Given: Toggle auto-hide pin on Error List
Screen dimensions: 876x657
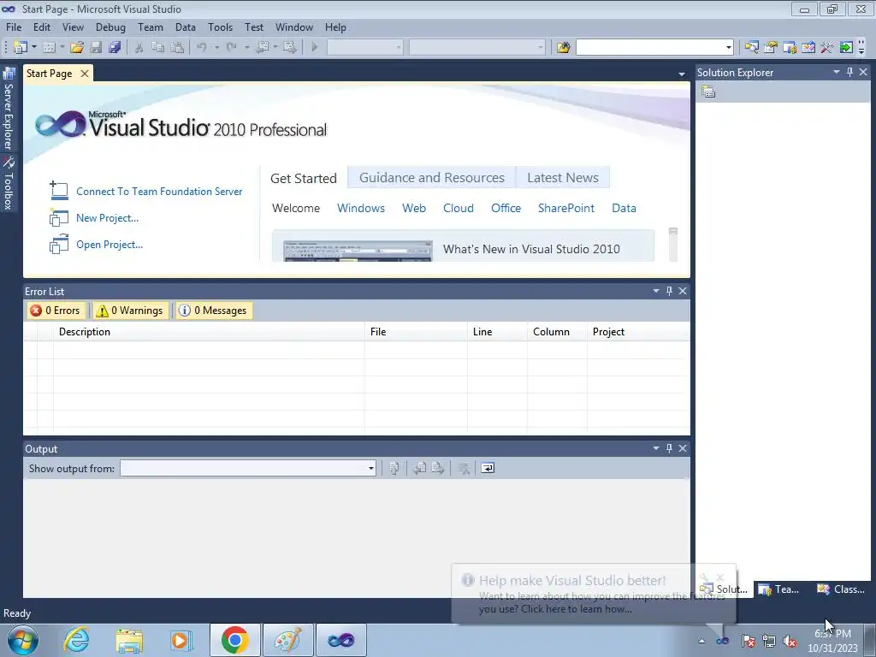Looking at the screenshot, I should [x=669, y=291].
